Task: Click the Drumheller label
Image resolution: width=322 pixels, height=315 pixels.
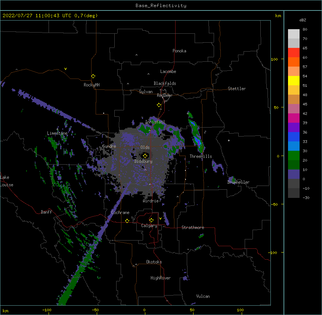Action: [x=238, y=182]
